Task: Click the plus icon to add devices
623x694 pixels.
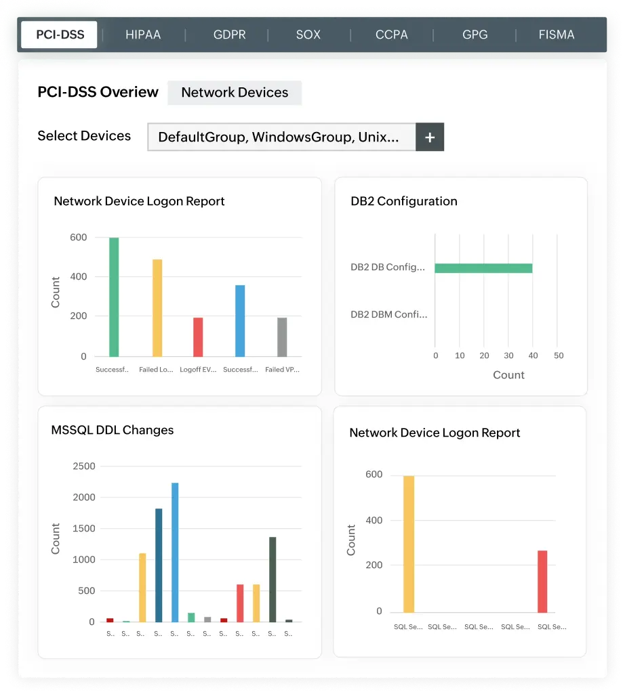Action: click(x=429, y=137)
